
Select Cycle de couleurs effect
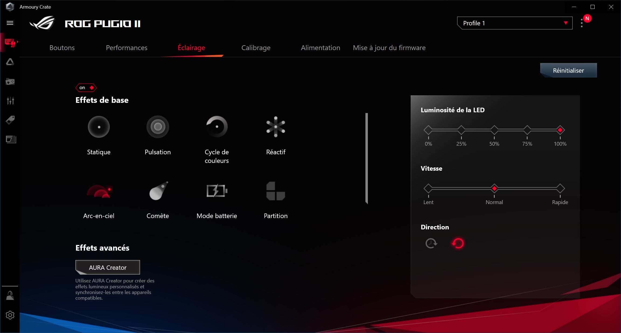point(217,127)
